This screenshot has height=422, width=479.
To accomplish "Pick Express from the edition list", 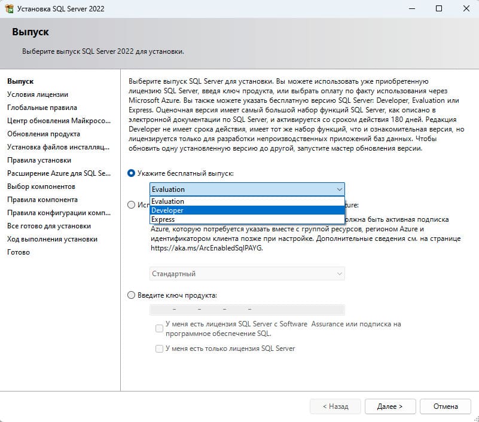I will click(247, 219).
